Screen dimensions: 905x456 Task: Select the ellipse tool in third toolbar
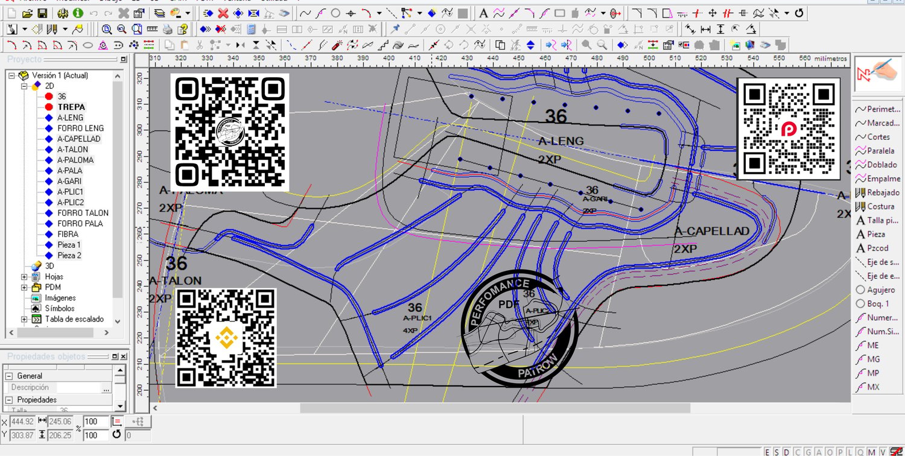[x=87, y=45]
